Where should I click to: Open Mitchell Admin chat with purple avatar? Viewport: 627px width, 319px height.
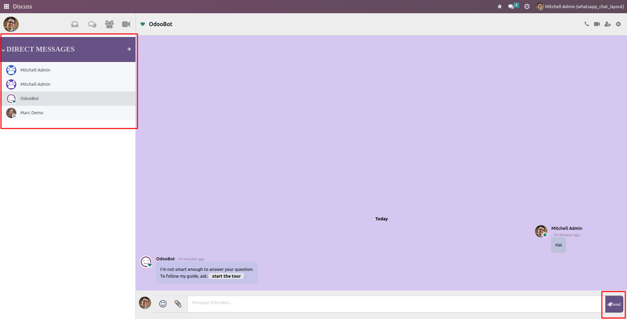click(69, 84)
